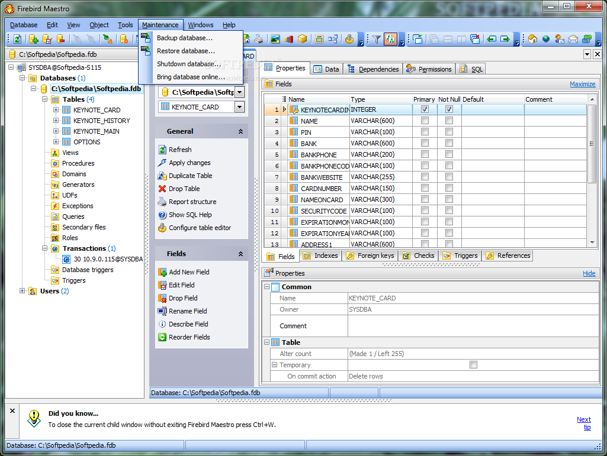
Task: Click the Comment property input field
Action: (x=473, y=326)
